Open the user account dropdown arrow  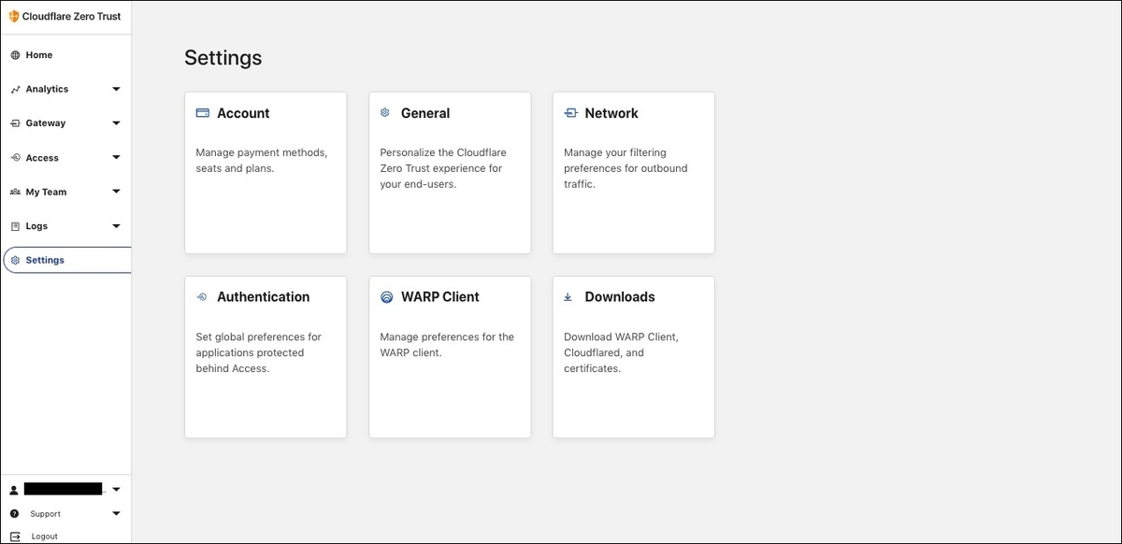pyautogui.click(x=116, y=490)
